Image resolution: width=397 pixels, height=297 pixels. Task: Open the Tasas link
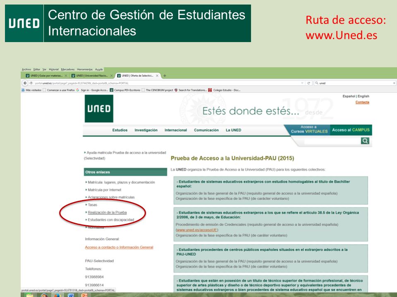pyautogui.click(x=92, y=205)
